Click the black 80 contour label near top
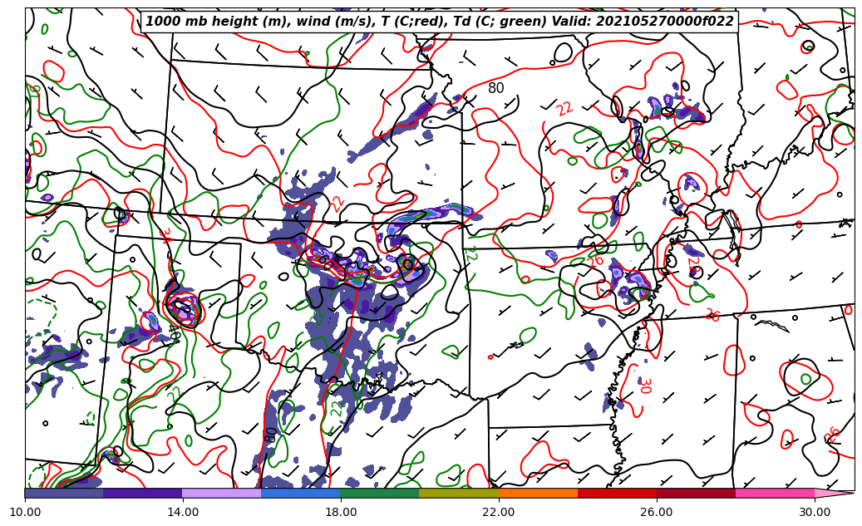The width and height of the screenshot is (862, 526). click(496, 88)
